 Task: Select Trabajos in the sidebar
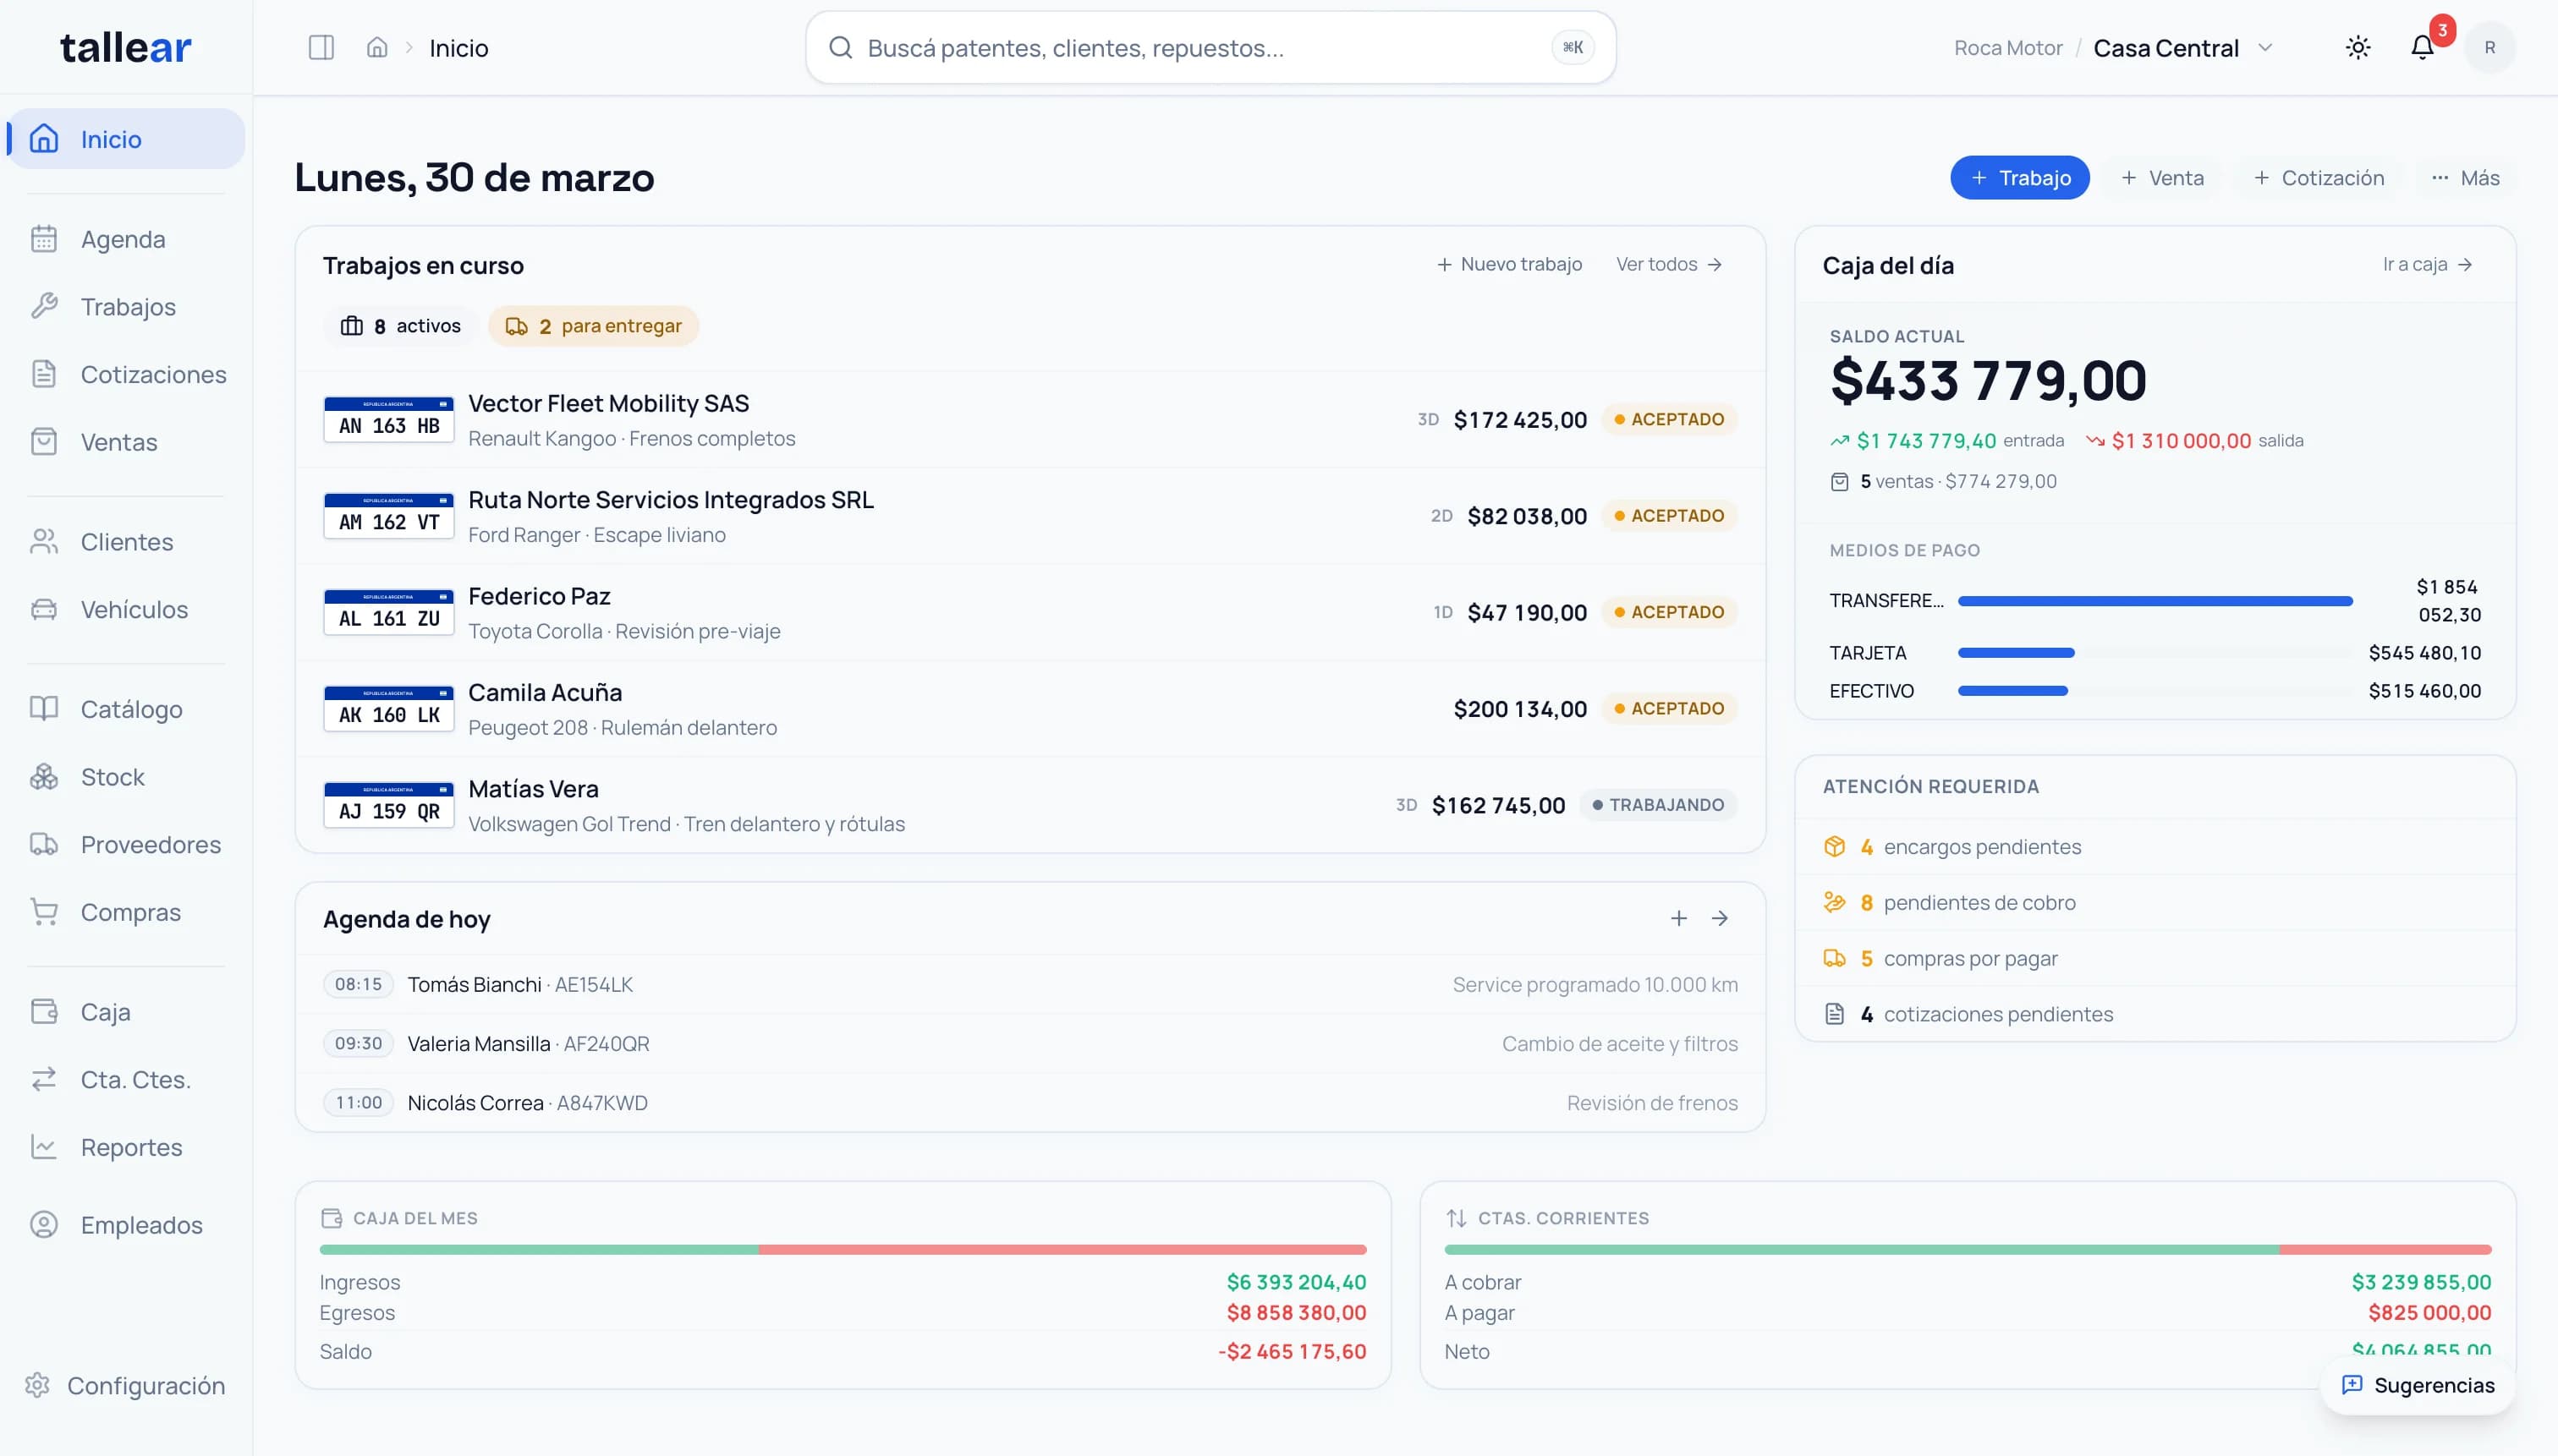pyautogui.click(x=127, y=306)
